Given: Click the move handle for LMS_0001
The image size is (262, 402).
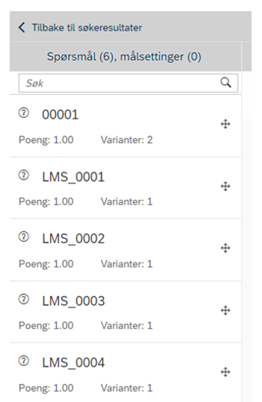Looking at the screenshot, I should [x=225, y=186].
